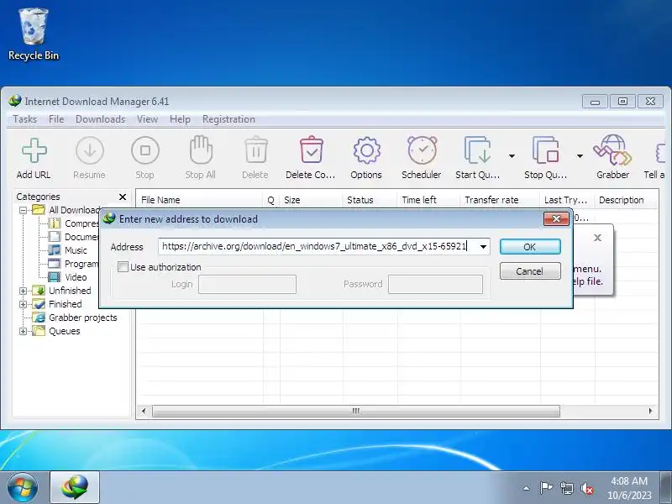
Task: Open the Address history dropdown arrow
Action: tap(483, 246)
